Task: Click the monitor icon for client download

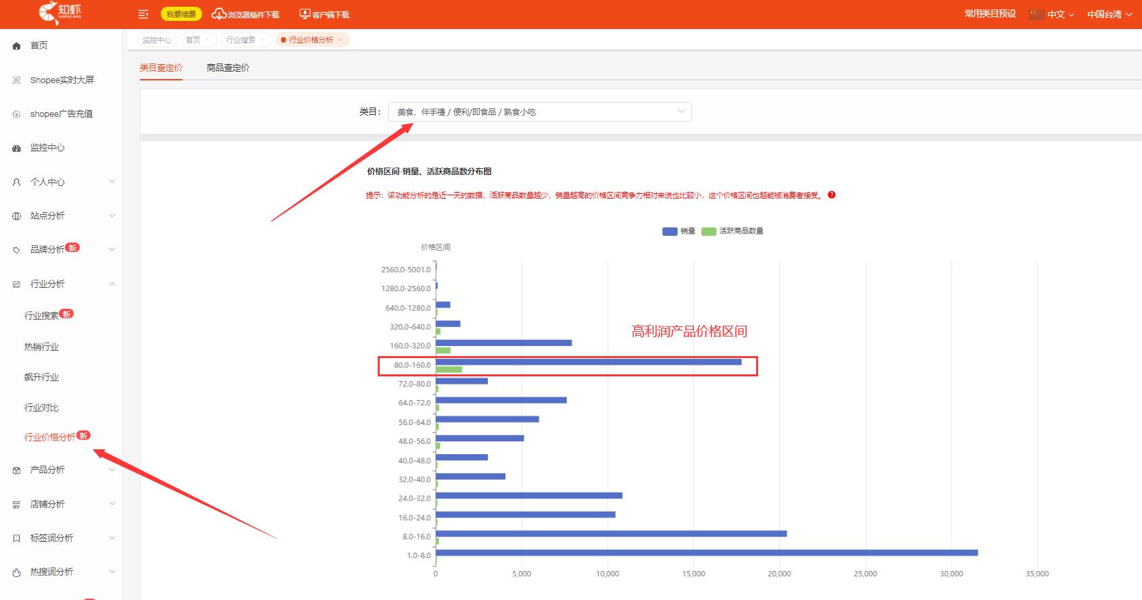Action: point(305,14)
